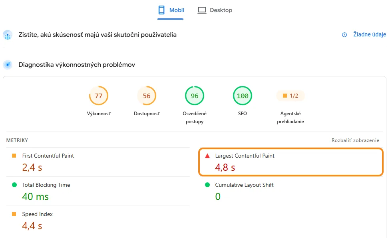Click Cumulative Layout Shift metric name
Image resolution: width=388 pixels, height=238 pixels.
(244, 185)
